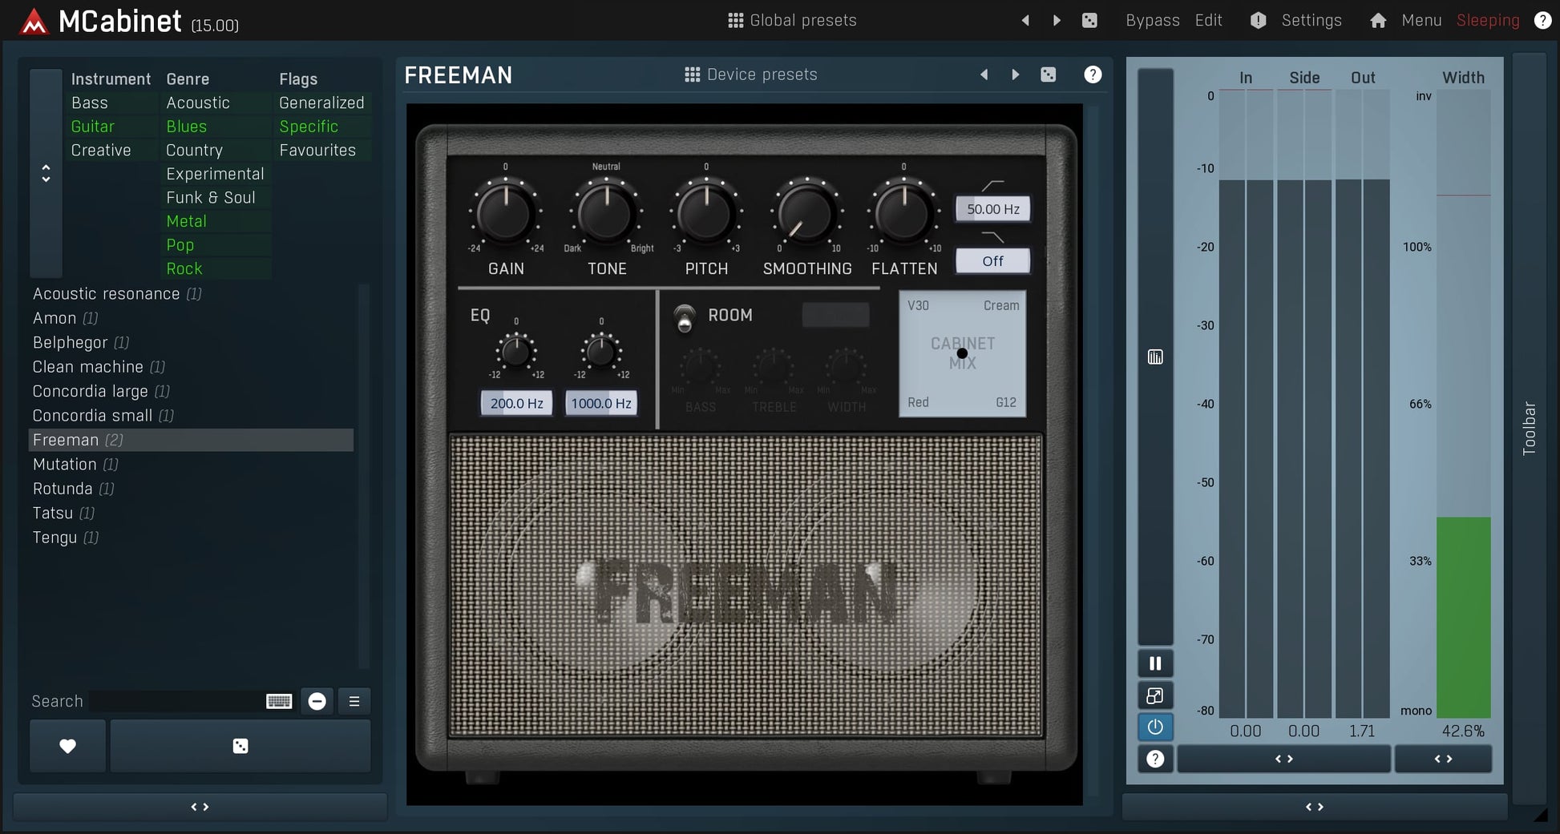Select the Metal genre filter
Screen dimensions: 1560x834
tap(186, 221)
